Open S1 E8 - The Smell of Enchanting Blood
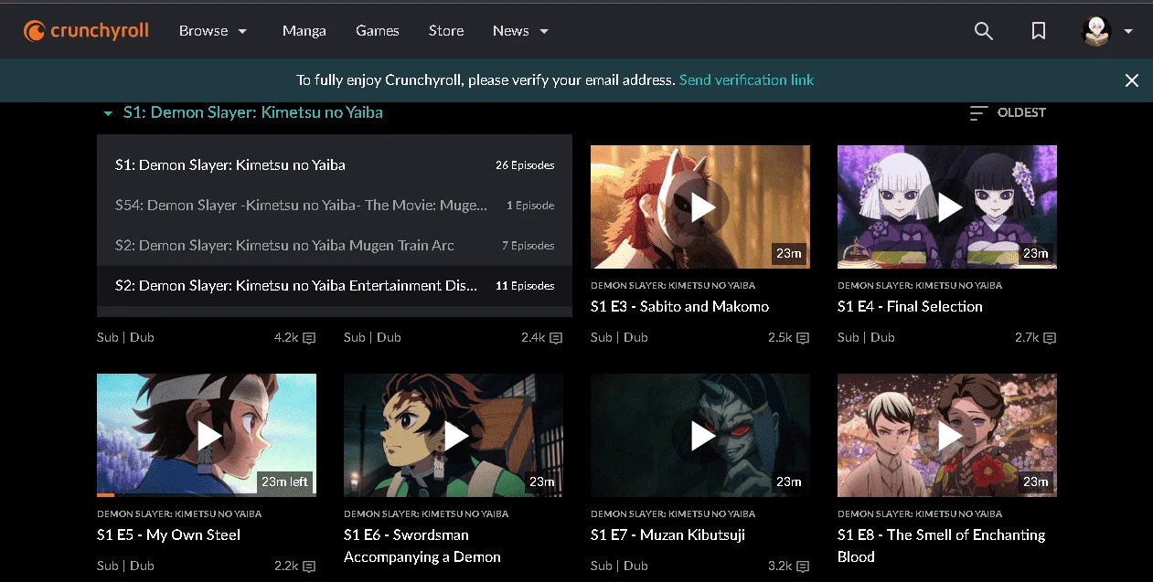 pyautogui.click(x=942, y=546)
